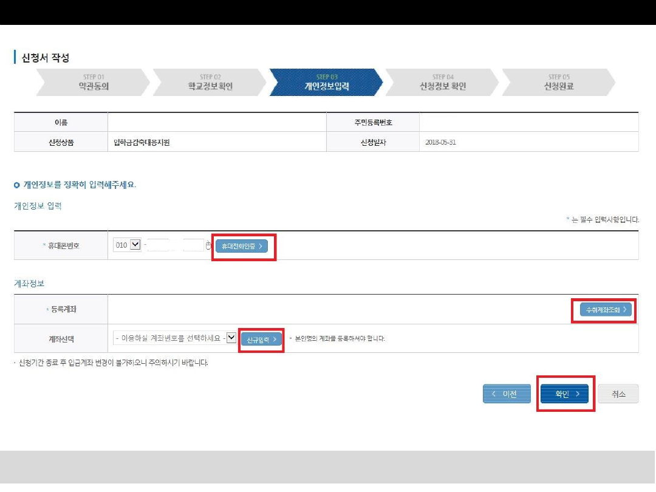Expand the 계좌선택 account number dropdown

[231, 338]
